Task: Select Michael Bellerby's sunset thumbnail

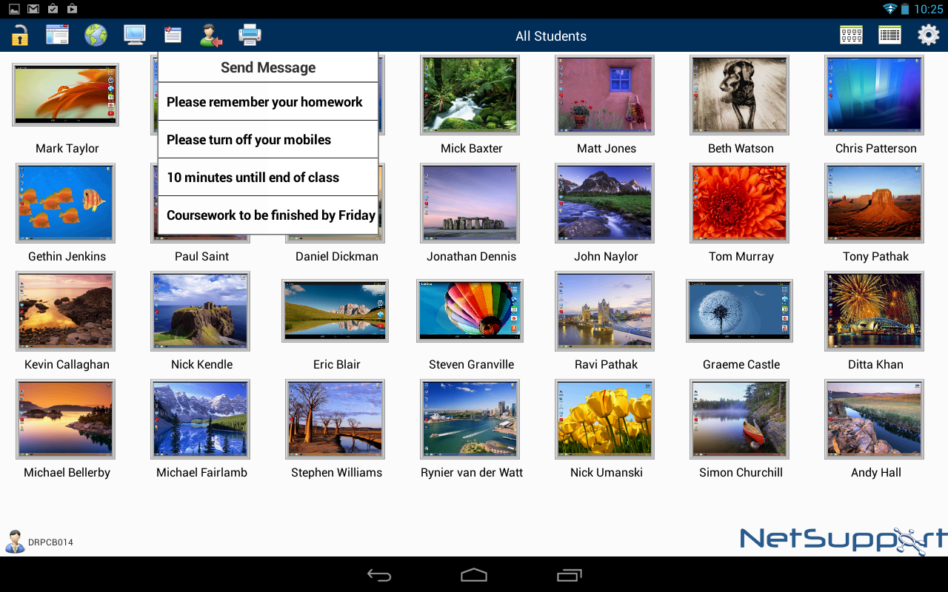Action: click(x=66, y=419)
